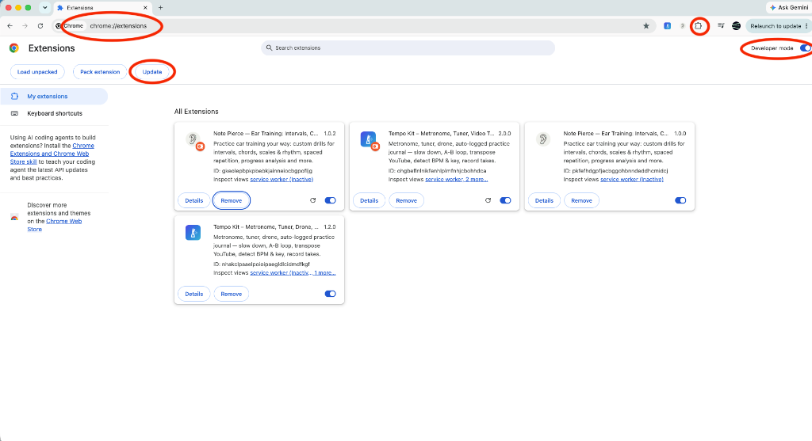This screenshot has height=441, width=812.
Task: Open the Chrome three-dot menu
Action: tap(806, 26)
